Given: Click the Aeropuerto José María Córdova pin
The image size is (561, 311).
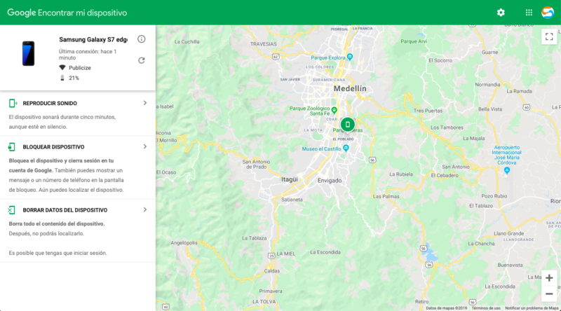Looking at the screenshot, I should (506, 171).
